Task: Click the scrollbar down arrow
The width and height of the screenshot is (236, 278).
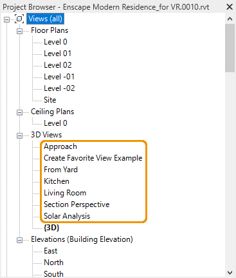Action: [230, 273]
